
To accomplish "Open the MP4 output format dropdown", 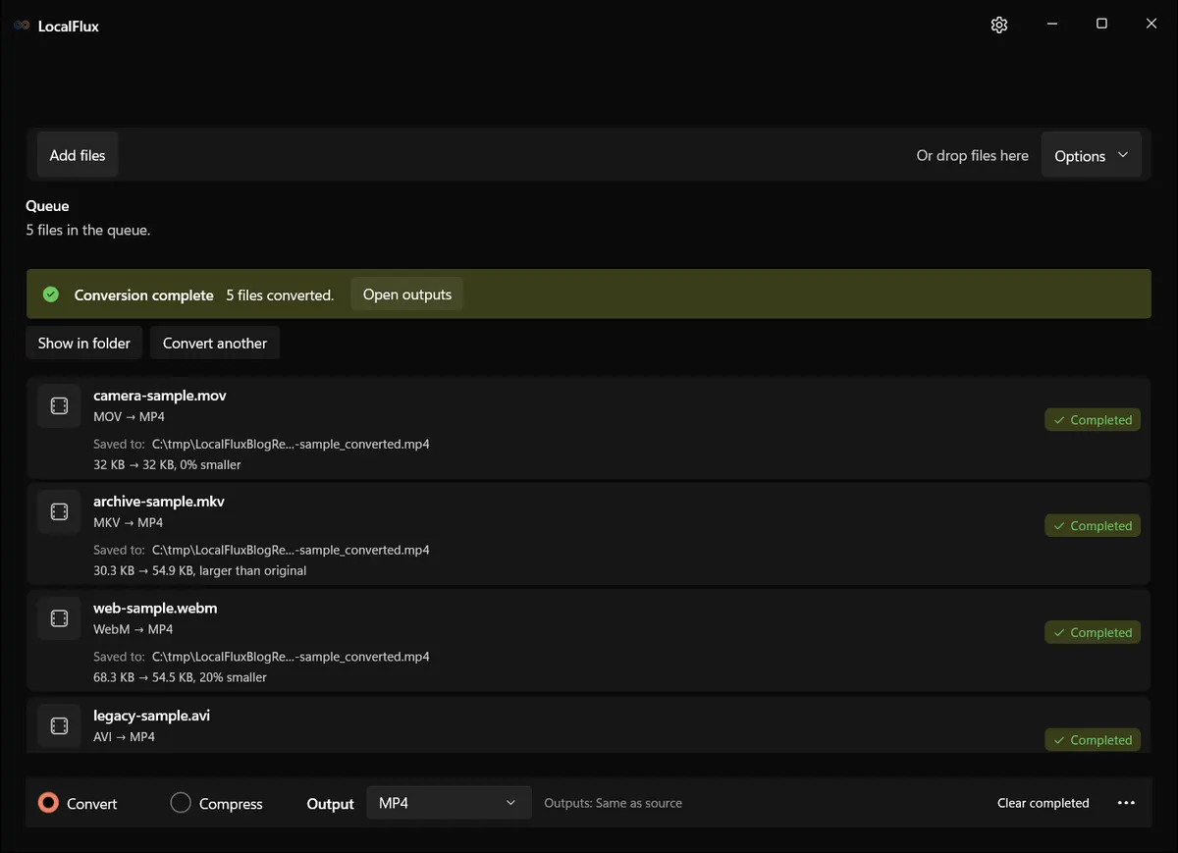I will coord(449,803).
